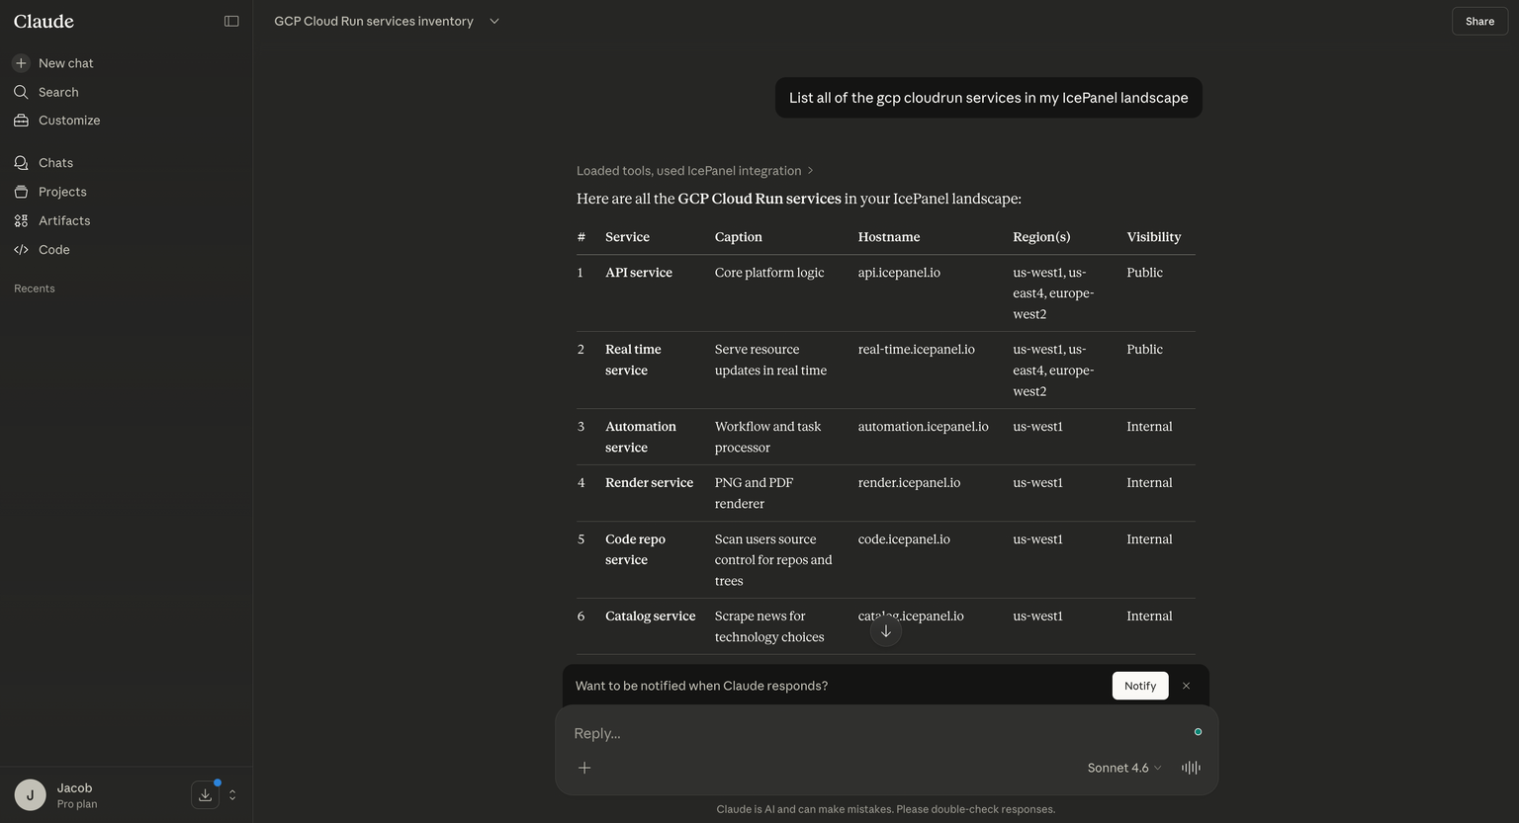Collapse the sidebar panel icon
The height and width of the screenshot is (823, 1519).
[x=231, y=21]
